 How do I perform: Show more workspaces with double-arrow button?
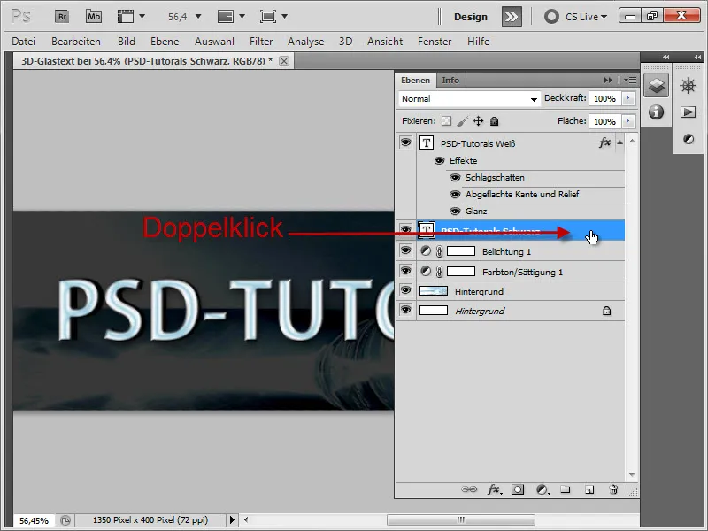(x=512, y=17)
